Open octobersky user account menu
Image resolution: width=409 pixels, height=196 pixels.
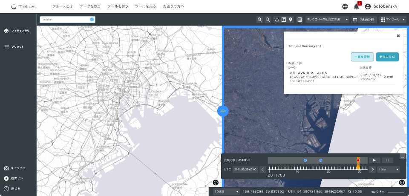point(381,6)
